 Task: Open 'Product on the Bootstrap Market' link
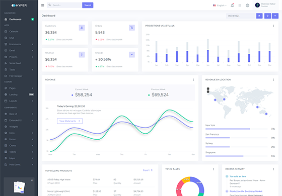pyautogui.click(x=246, y=191)
